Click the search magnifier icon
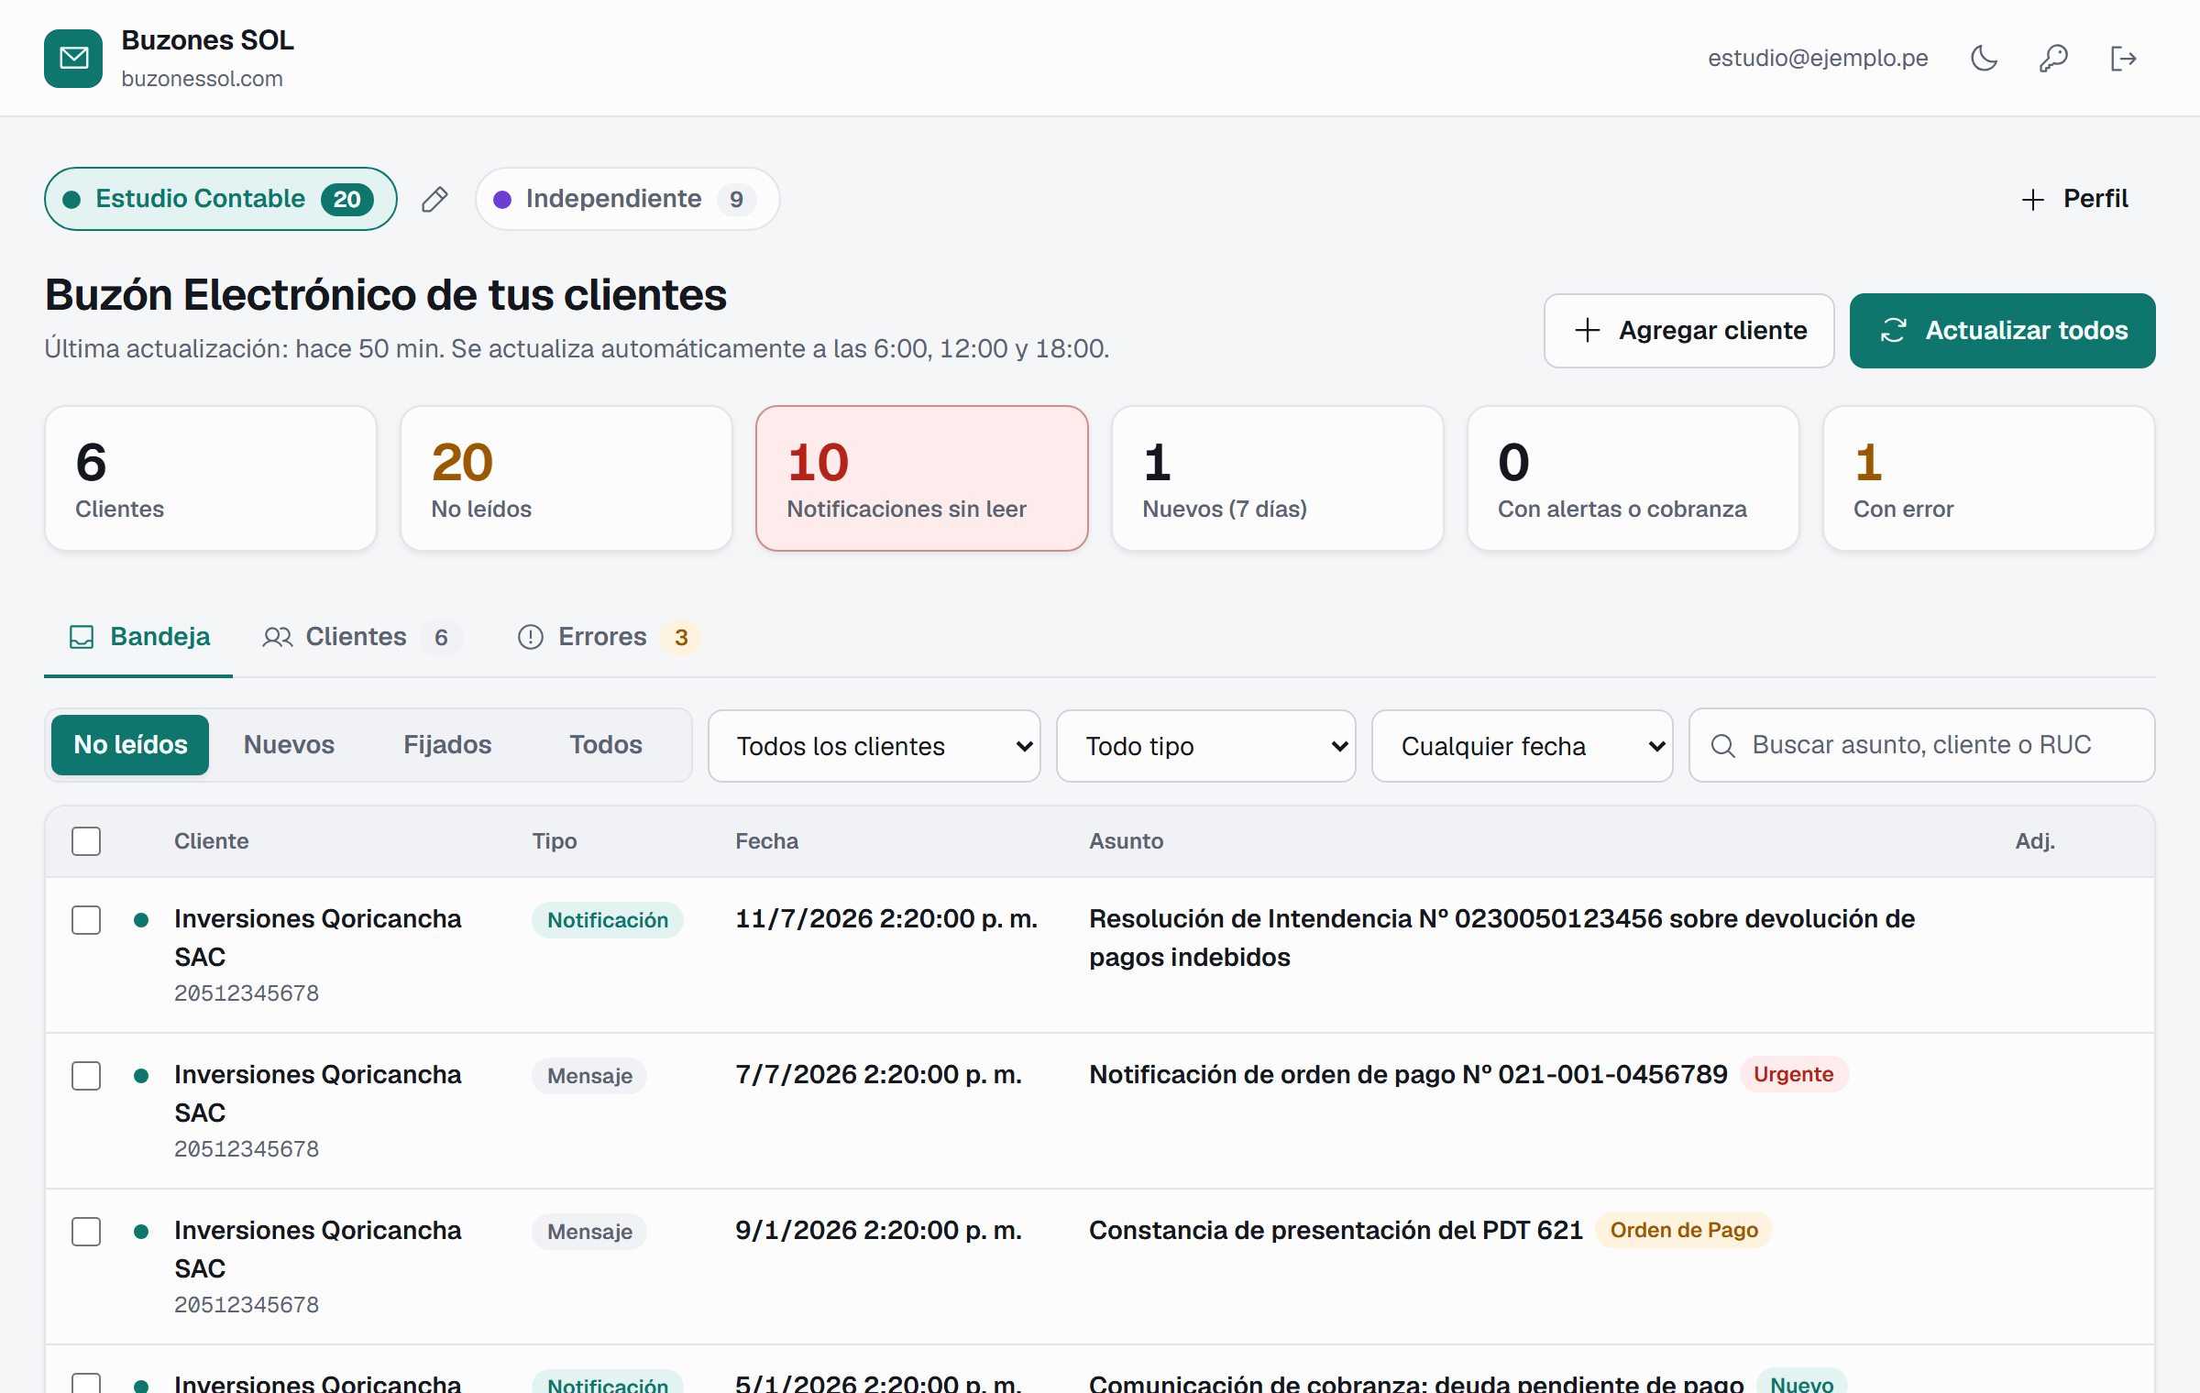 (x=1723, y=746)
